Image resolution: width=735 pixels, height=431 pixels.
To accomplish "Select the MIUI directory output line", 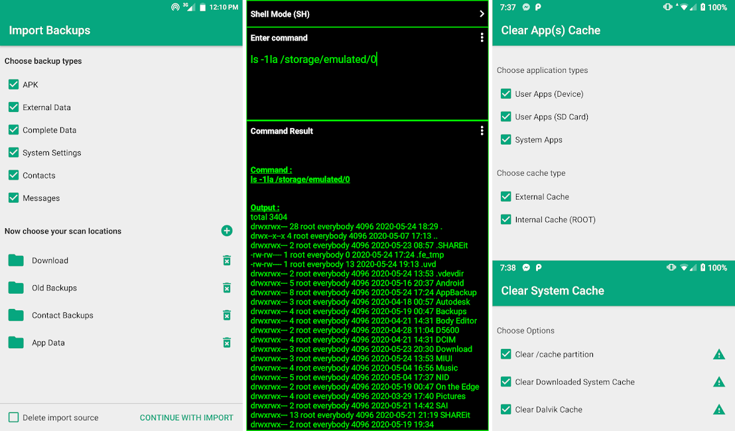I will pos(352,358).
